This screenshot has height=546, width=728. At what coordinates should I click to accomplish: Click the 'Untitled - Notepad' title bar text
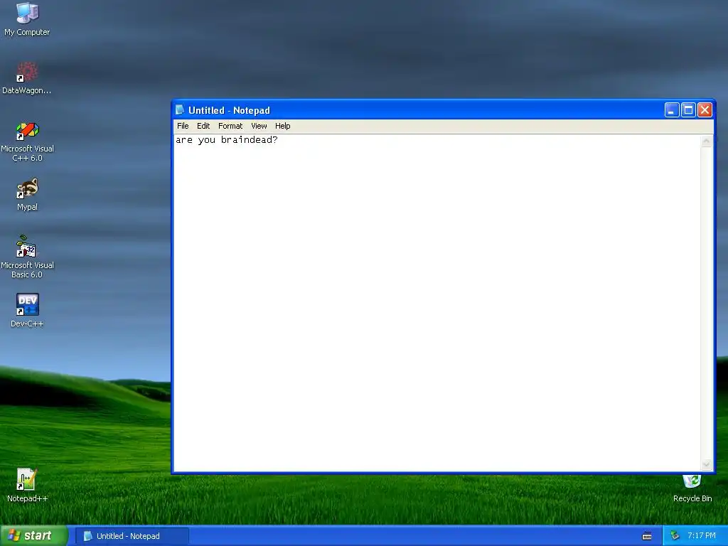pyautogui.click(x=229, y=110)
